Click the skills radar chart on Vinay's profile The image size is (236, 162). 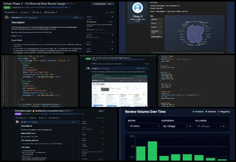tap(195, 33)
